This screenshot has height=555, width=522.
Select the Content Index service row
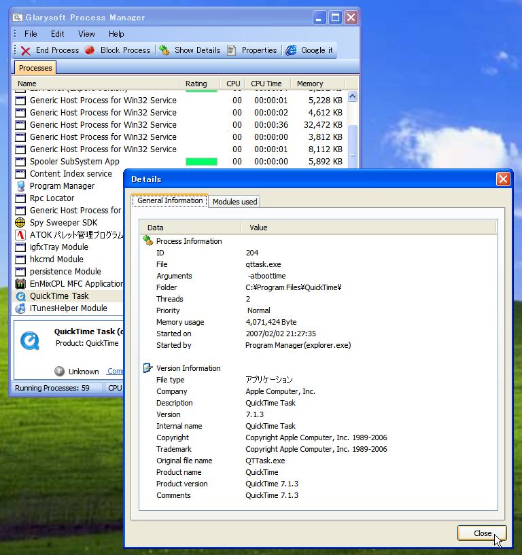tap(69, 174)
